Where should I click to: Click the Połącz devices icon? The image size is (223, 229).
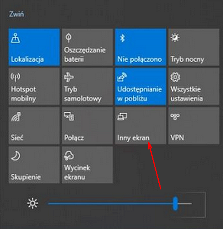[69, 116]
